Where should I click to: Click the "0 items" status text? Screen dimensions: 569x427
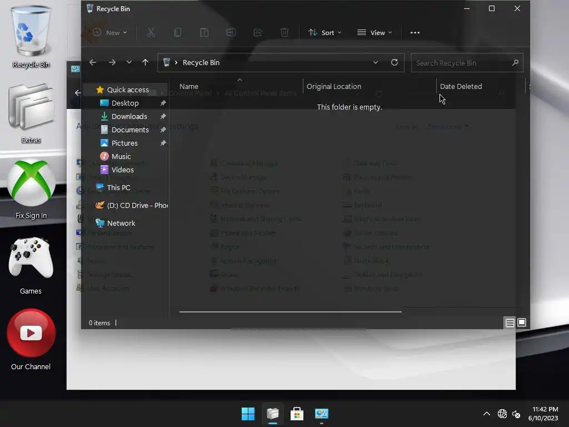(99, 323)
